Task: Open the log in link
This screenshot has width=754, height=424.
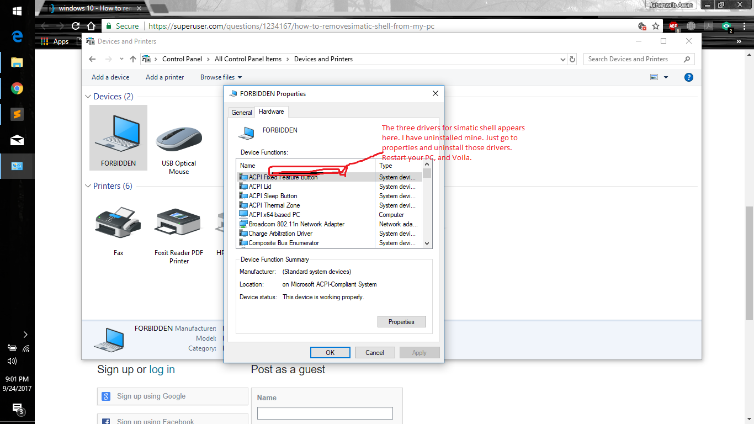Action: 161,369
